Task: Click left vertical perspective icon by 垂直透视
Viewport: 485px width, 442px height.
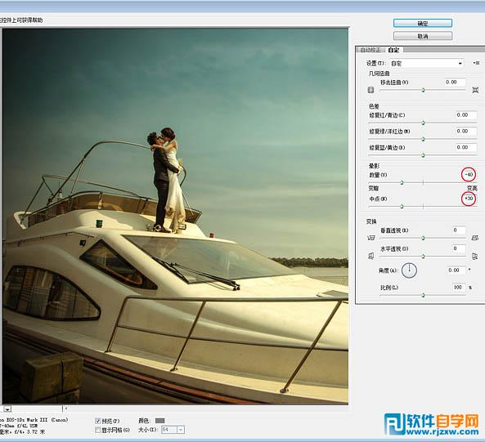Action: pyautogui.click(x=370, y=238)
